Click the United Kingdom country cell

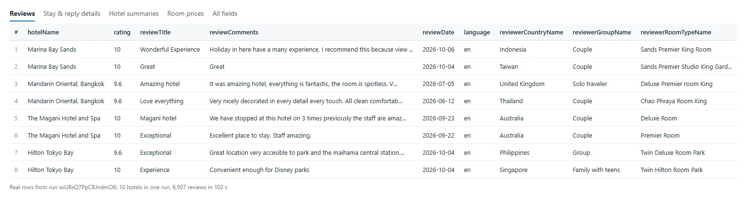pos(522,84)
